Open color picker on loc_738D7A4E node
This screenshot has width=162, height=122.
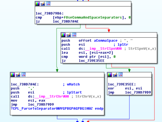point(13,75)
